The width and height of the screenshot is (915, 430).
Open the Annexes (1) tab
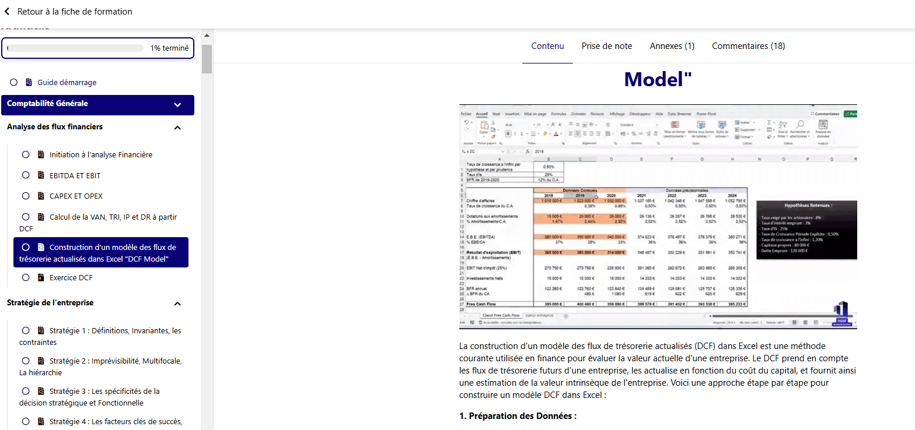click(x=672, y=46)
